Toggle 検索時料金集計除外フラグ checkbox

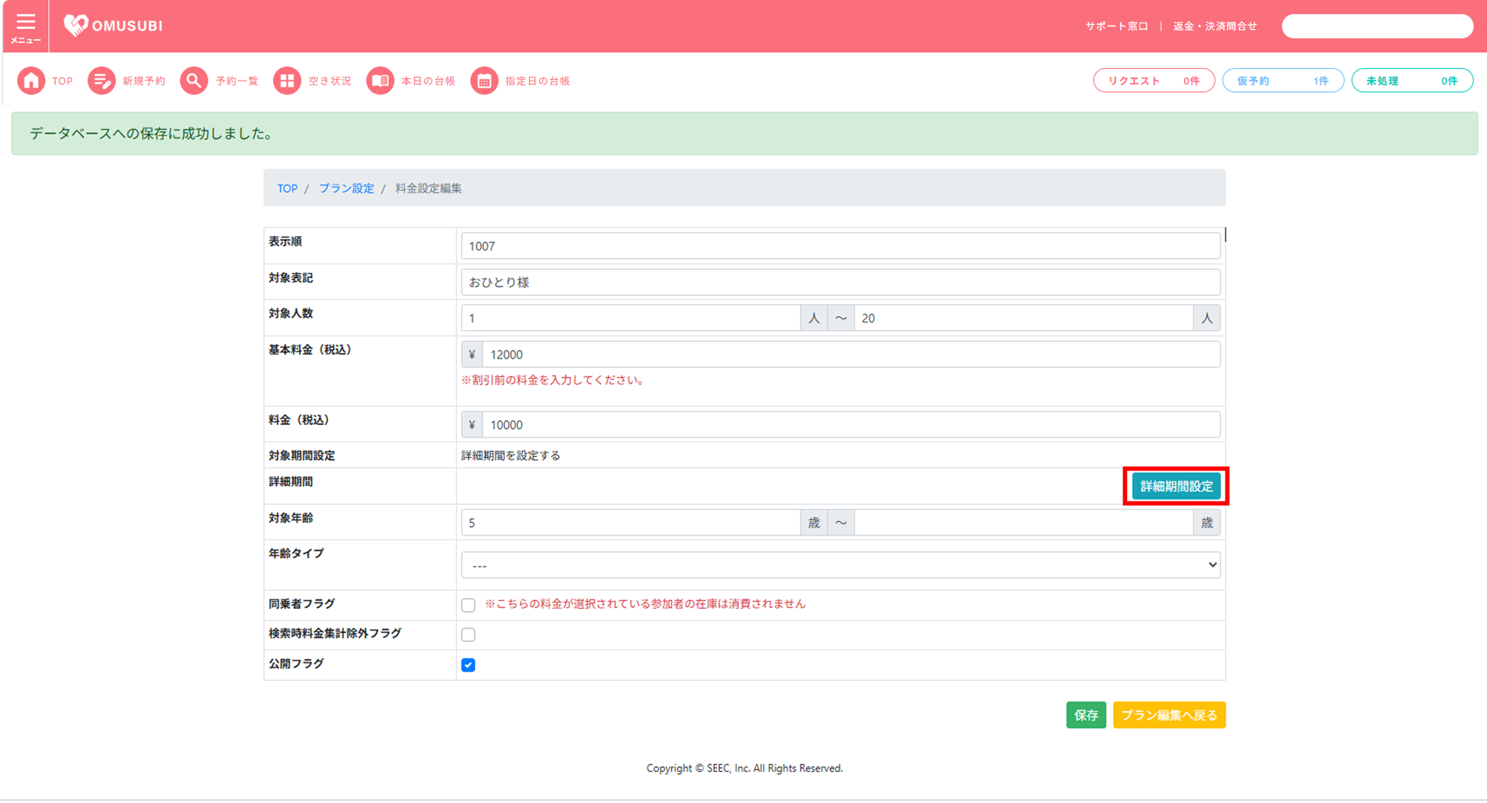pos(468,635)
